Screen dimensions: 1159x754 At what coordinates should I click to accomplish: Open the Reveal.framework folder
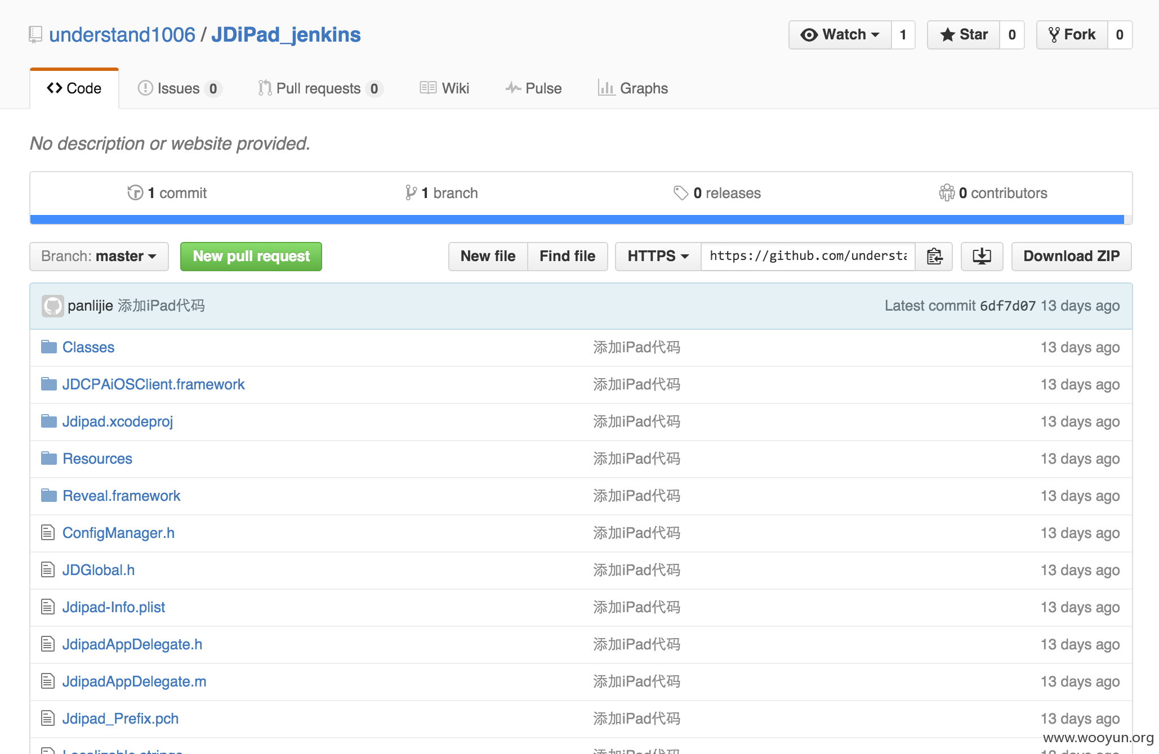(x=122, y=496)
